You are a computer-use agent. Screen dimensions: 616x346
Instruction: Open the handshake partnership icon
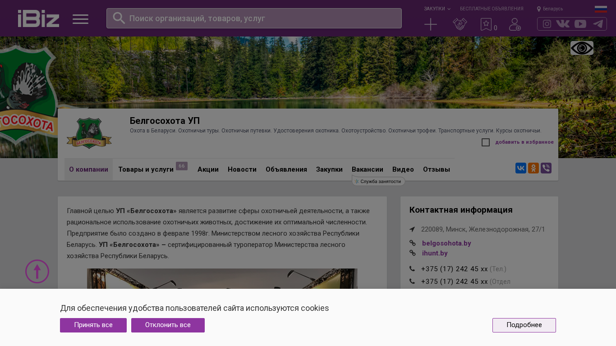(460, 24)
